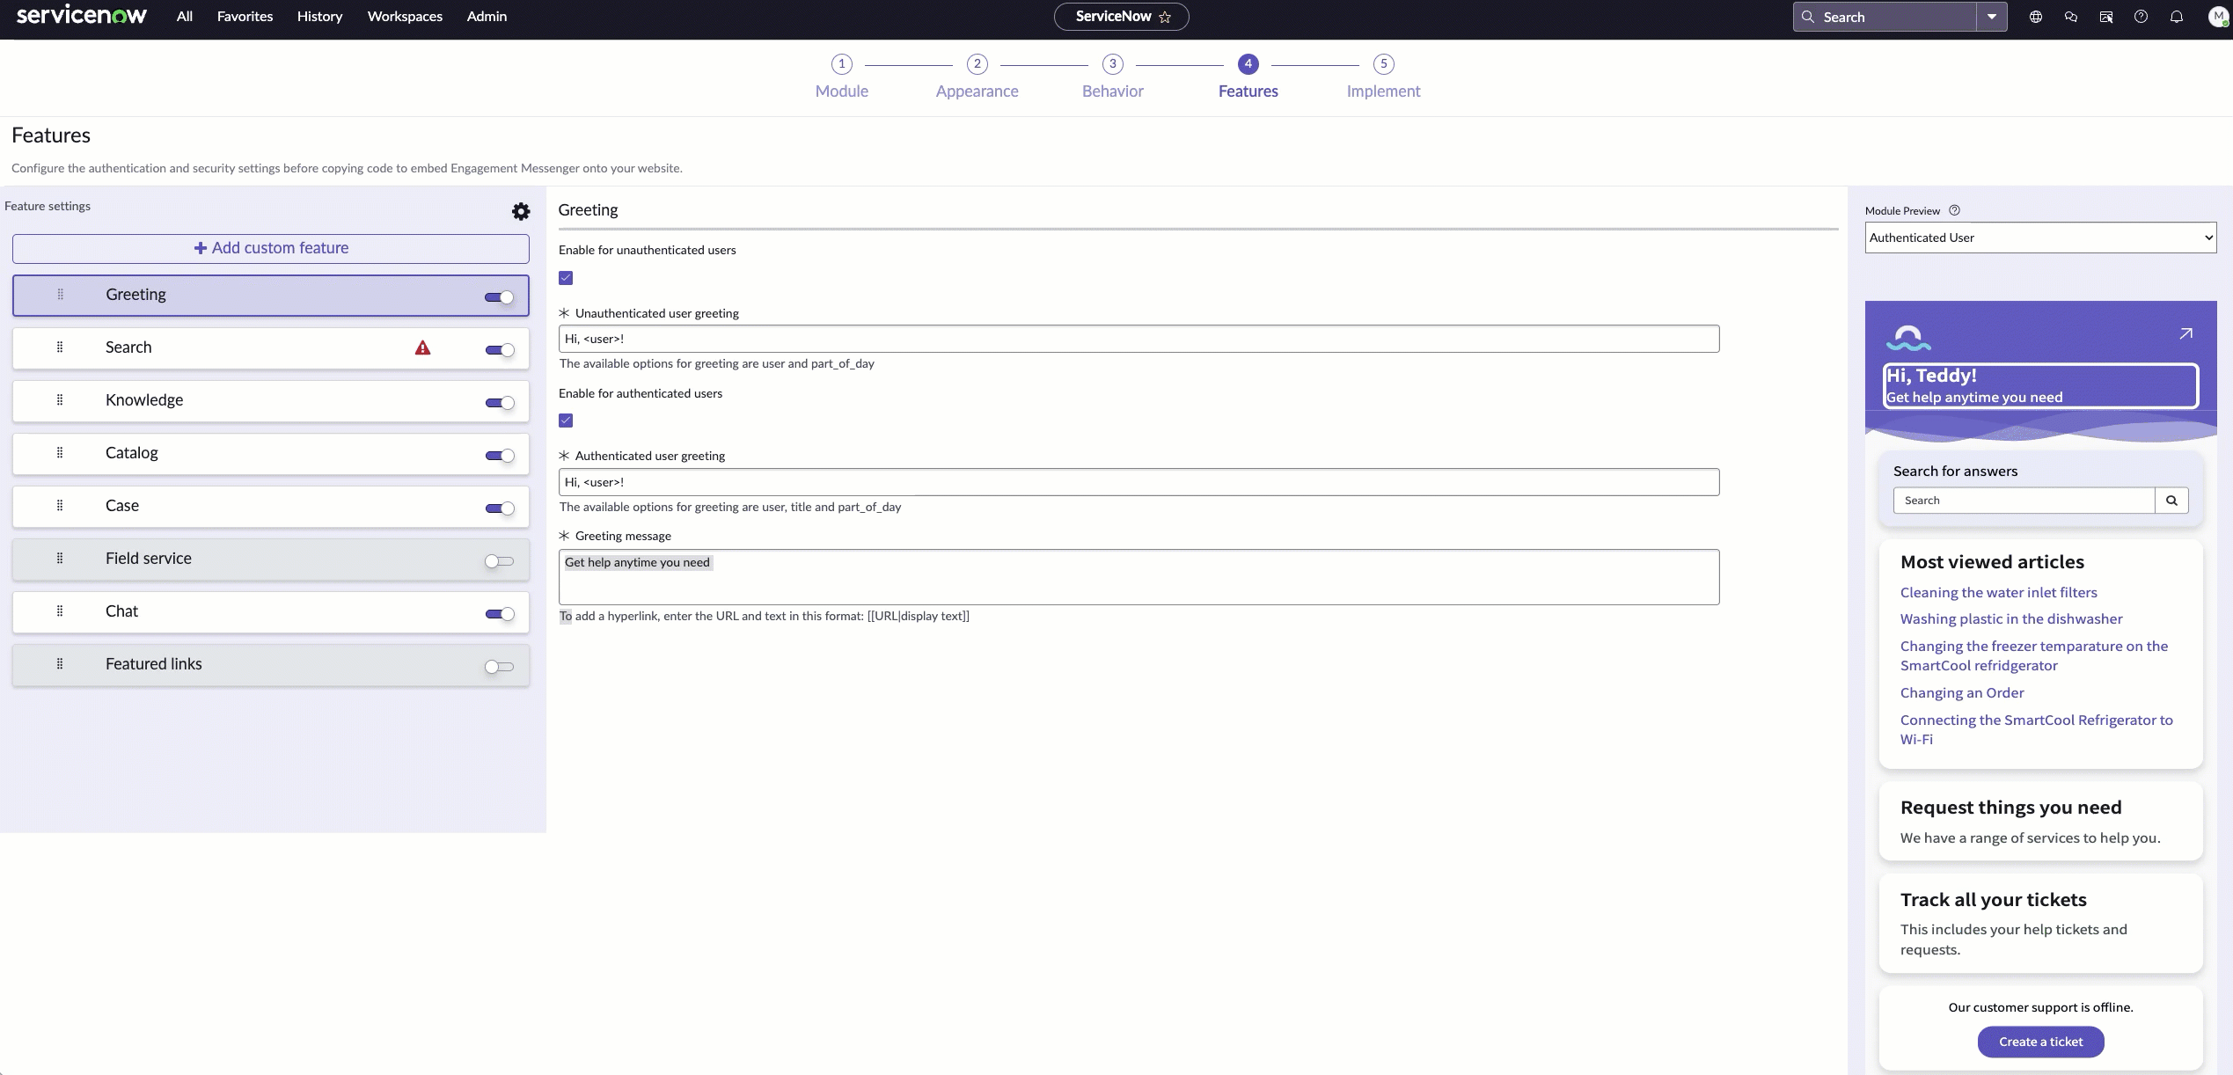Open the Admin menu
The image size is (2233, 1075).
click(487, 16)
